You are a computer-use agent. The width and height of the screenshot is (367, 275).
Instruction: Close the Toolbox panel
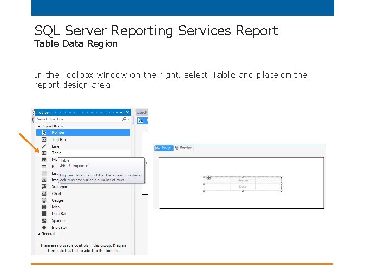tap(128, 112)
